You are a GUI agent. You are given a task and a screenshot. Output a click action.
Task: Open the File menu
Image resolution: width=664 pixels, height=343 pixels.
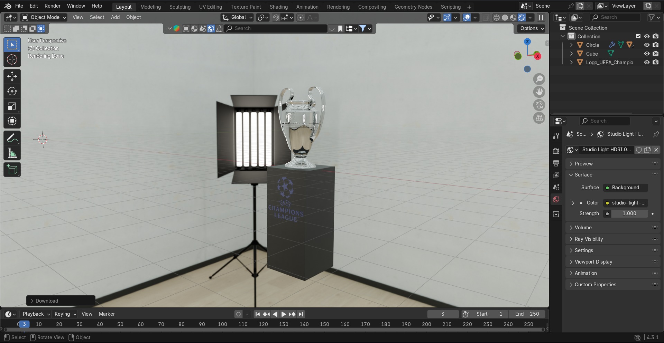point(19,6)
